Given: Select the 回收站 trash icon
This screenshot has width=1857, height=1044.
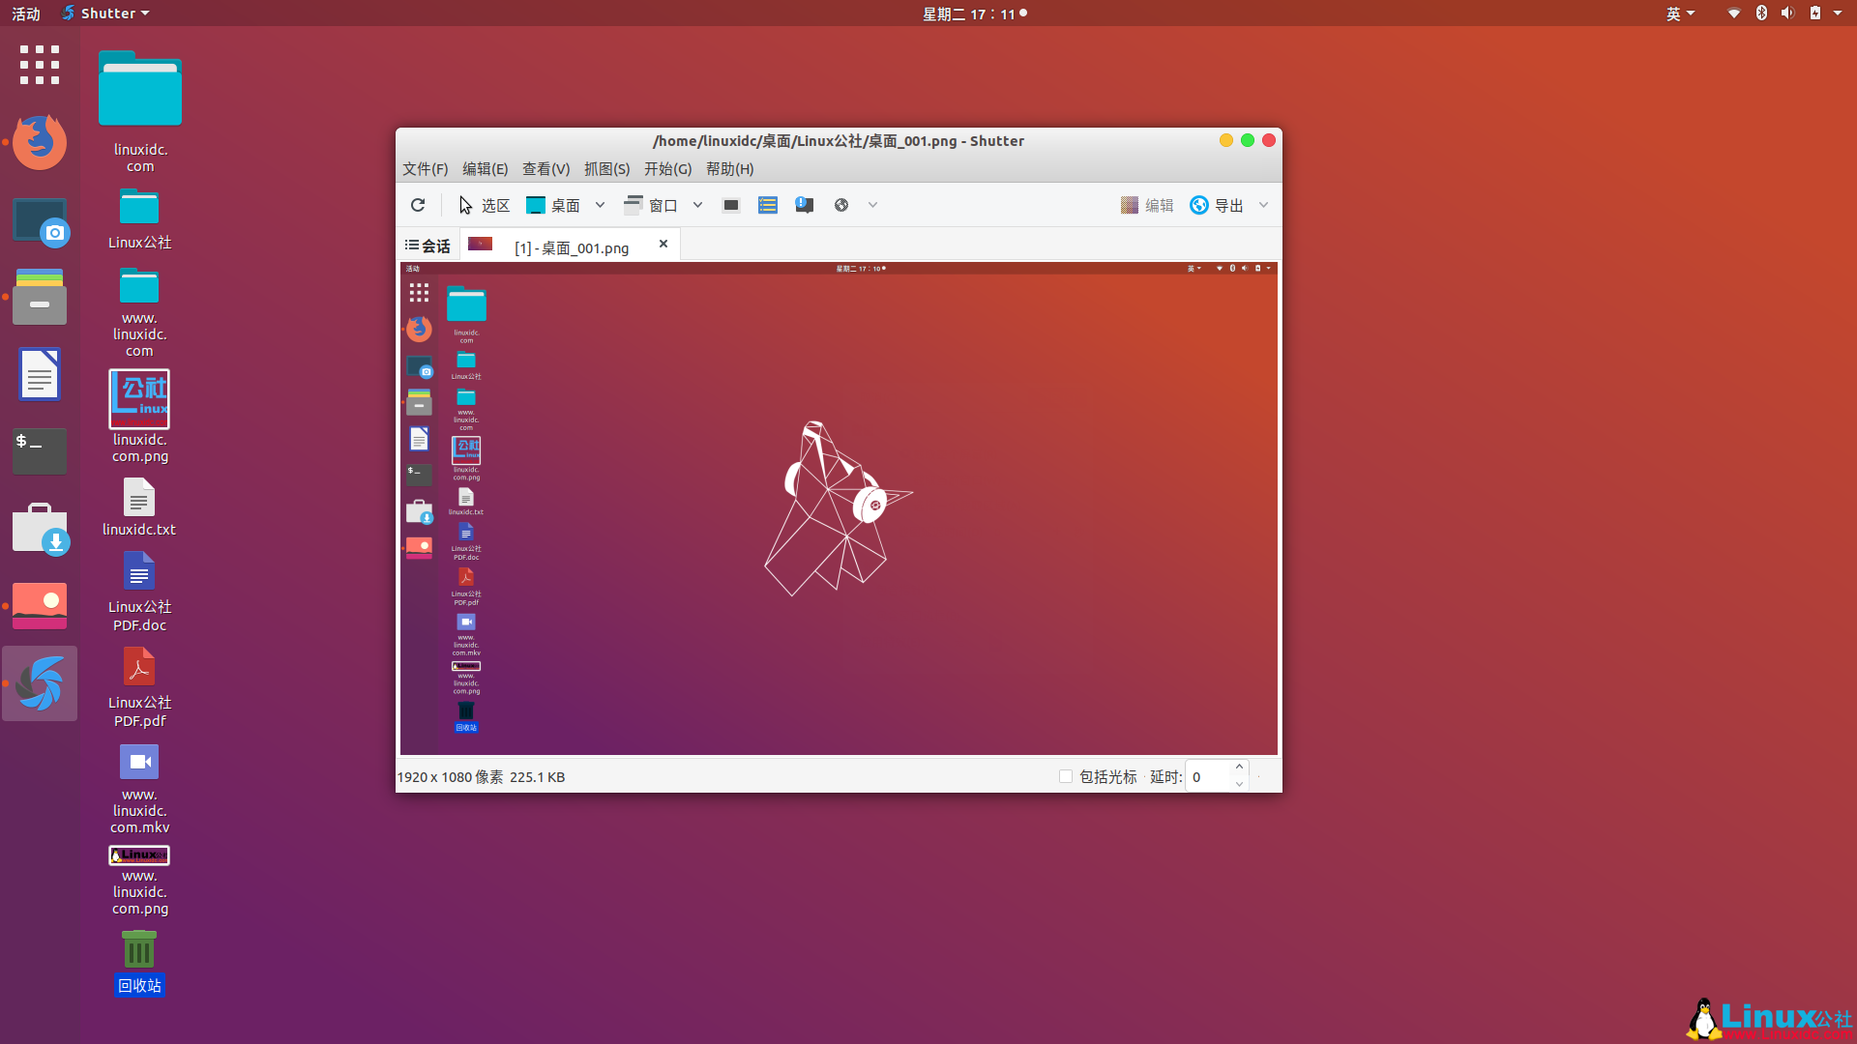Looking at the screenshot, I should tap(139, 962).
